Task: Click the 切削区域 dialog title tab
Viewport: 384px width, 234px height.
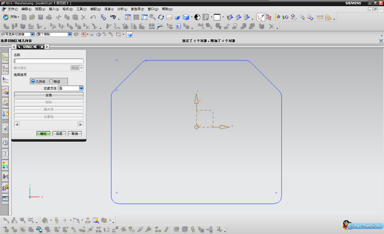Action: click(x=30, y=47)
